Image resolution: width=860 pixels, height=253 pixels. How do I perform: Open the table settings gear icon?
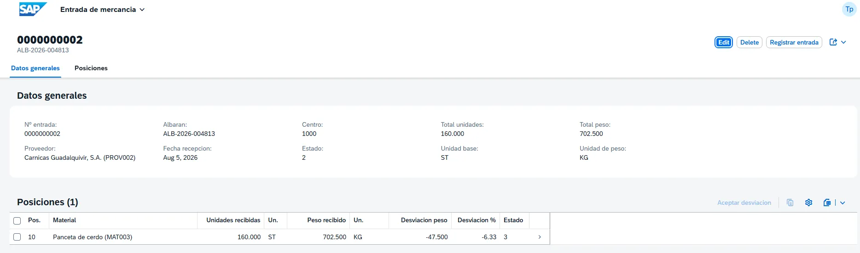(809, 202)
